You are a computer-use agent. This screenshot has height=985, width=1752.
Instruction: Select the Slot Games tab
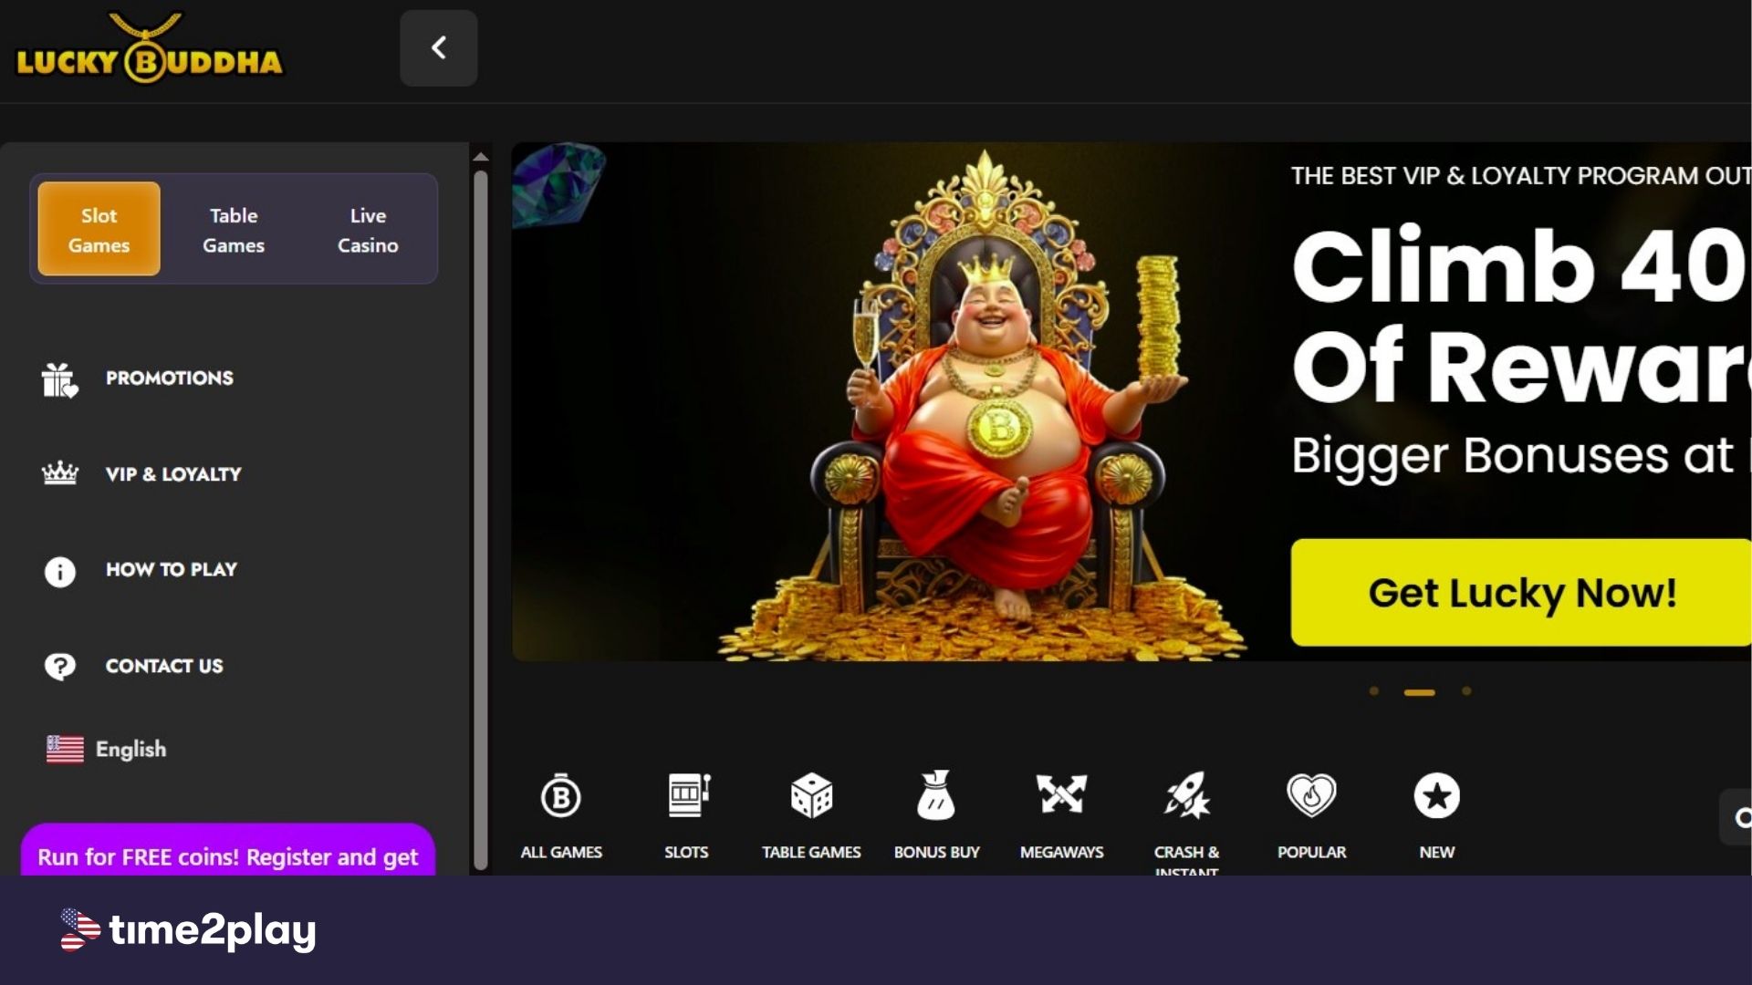point(99,229)
